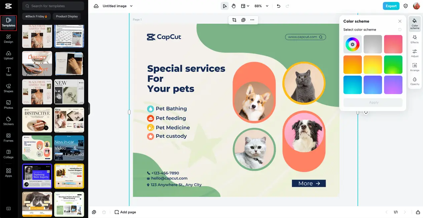The image size is (423, 218).
Task: Click the rotate handle beside canvas
Action: 366,112
